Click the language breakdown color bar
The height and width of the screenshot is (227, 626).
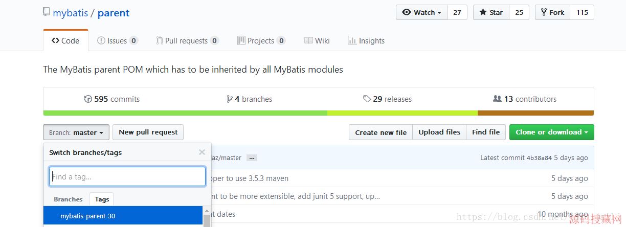[x=318, y=113]
